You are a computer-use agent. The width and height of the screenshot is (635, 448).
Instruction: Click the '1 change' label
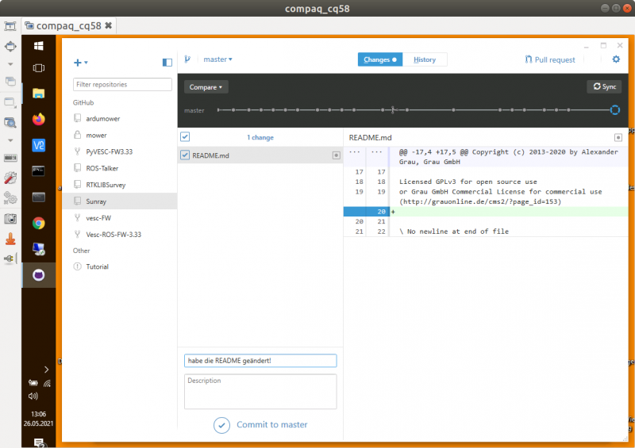click(x=260, y=138)
